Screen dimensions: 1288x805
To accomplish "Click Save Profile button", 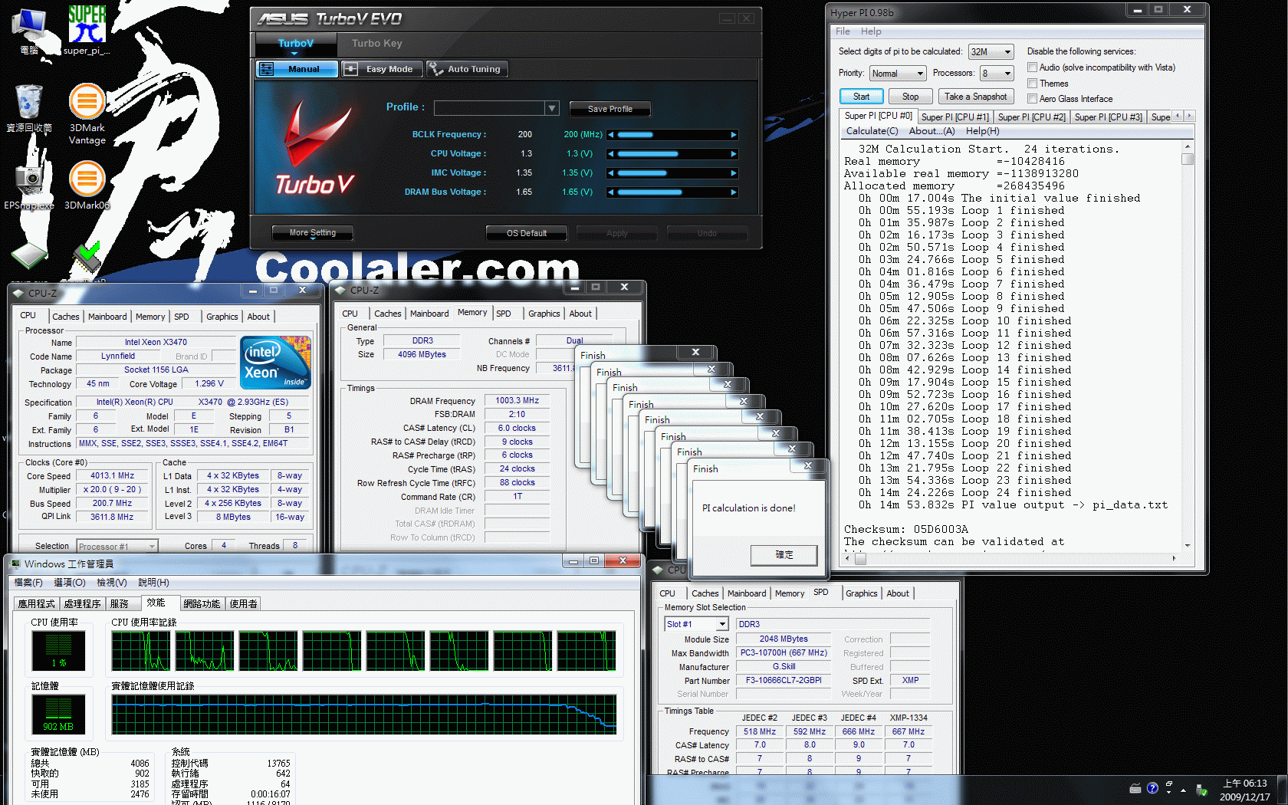I will tap(609, 109).
